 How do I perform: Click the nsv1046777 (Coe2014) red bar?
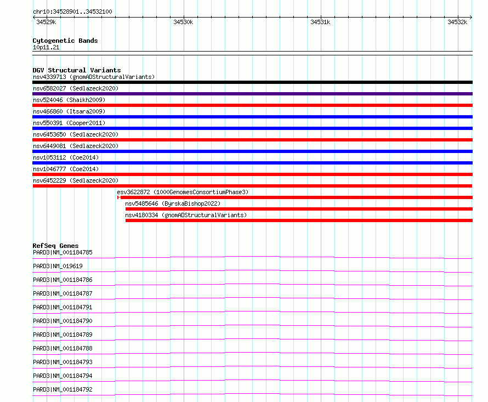pyautogui.click(x=252, y=174)
